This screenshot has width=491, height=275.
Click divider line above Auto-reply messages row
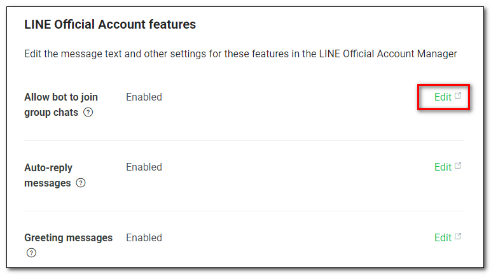point(244,140)
